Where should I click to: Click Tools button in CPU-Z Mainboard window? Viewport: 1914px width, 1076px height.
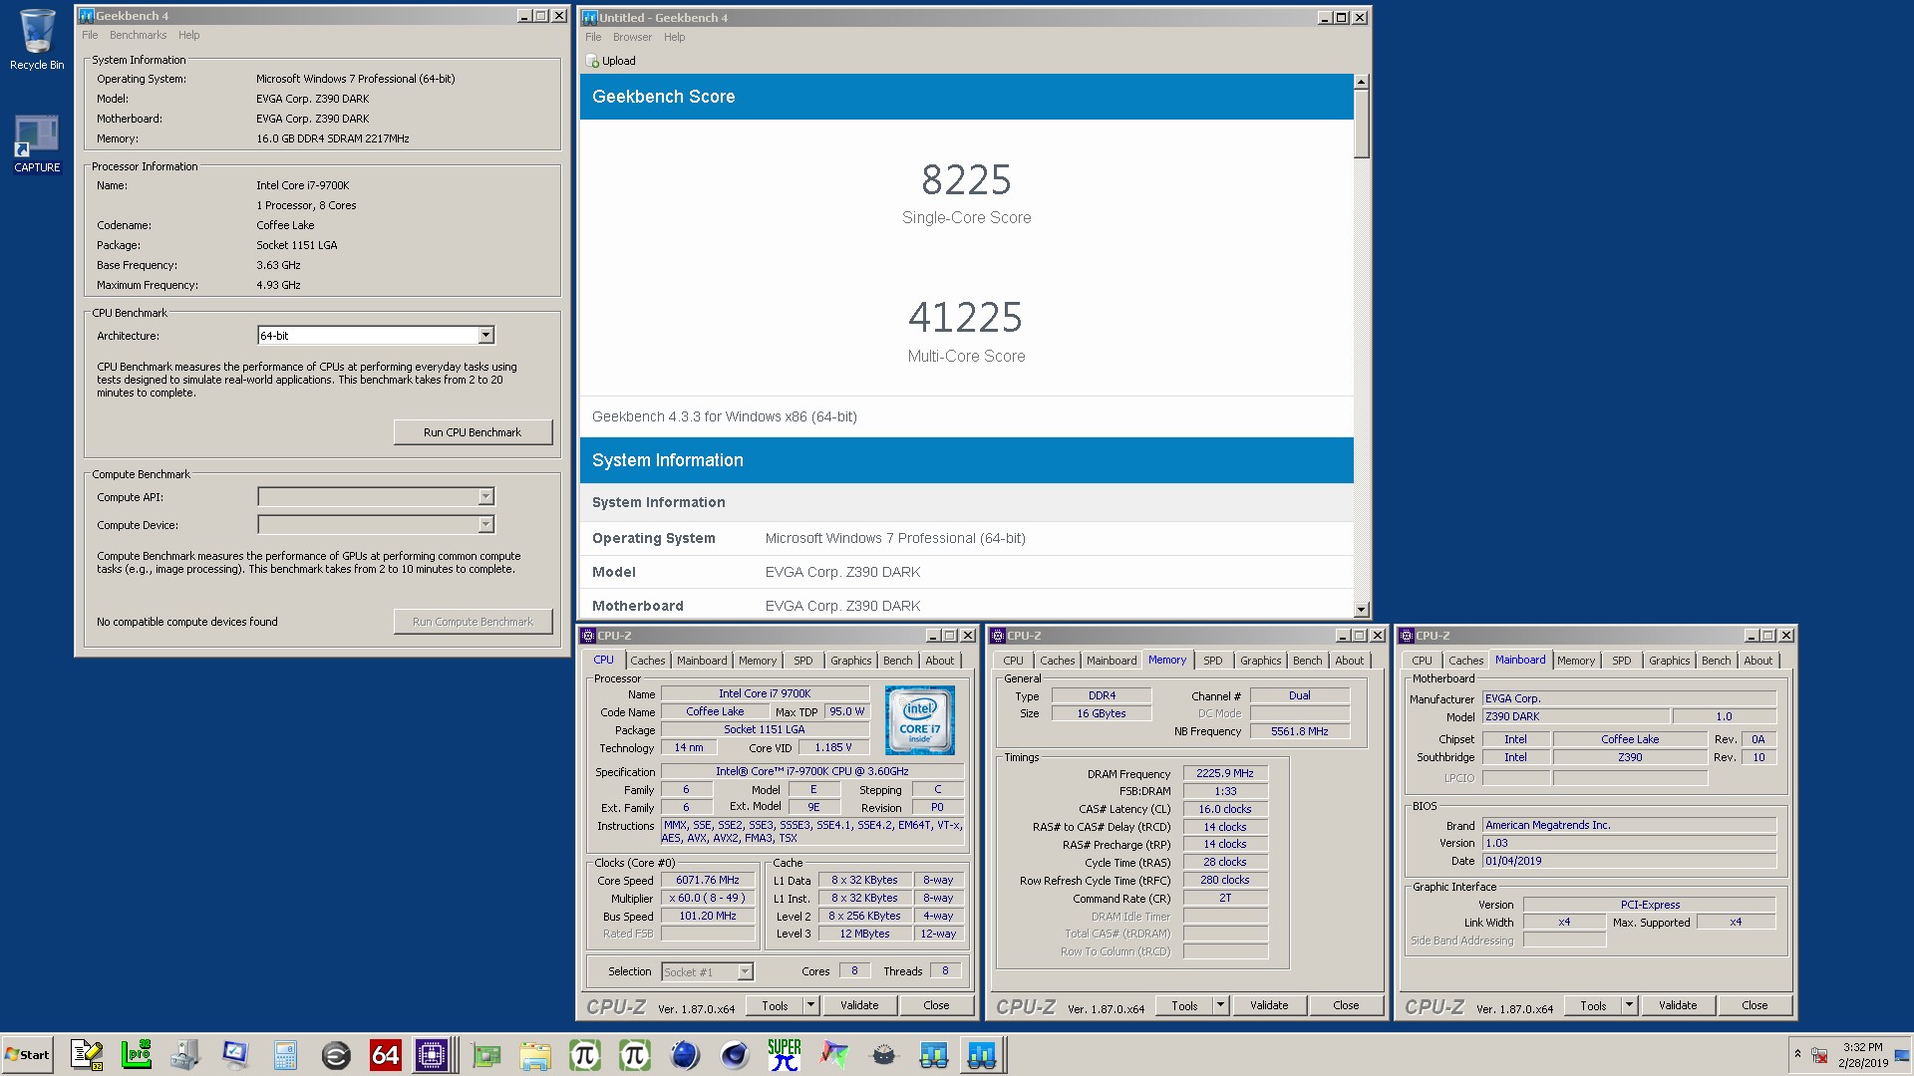tap(1593, 1005)
